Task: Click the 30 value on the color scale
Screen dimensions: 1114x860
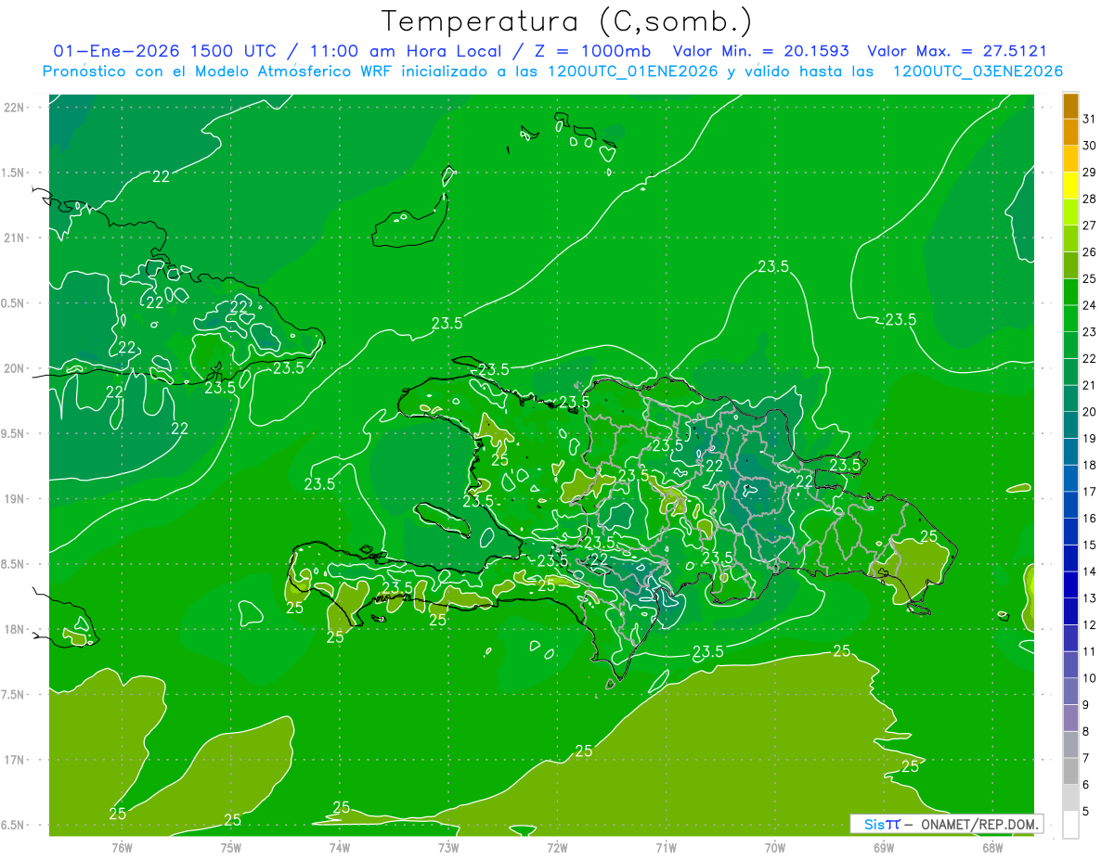Action: [x=1090, y=146]
